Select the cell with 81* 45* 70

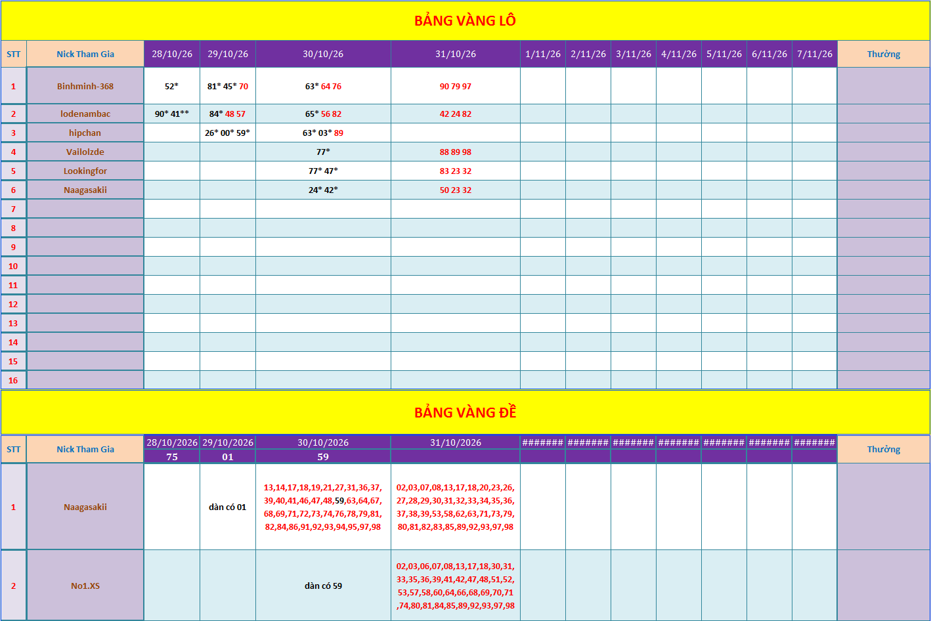(228, 86)
